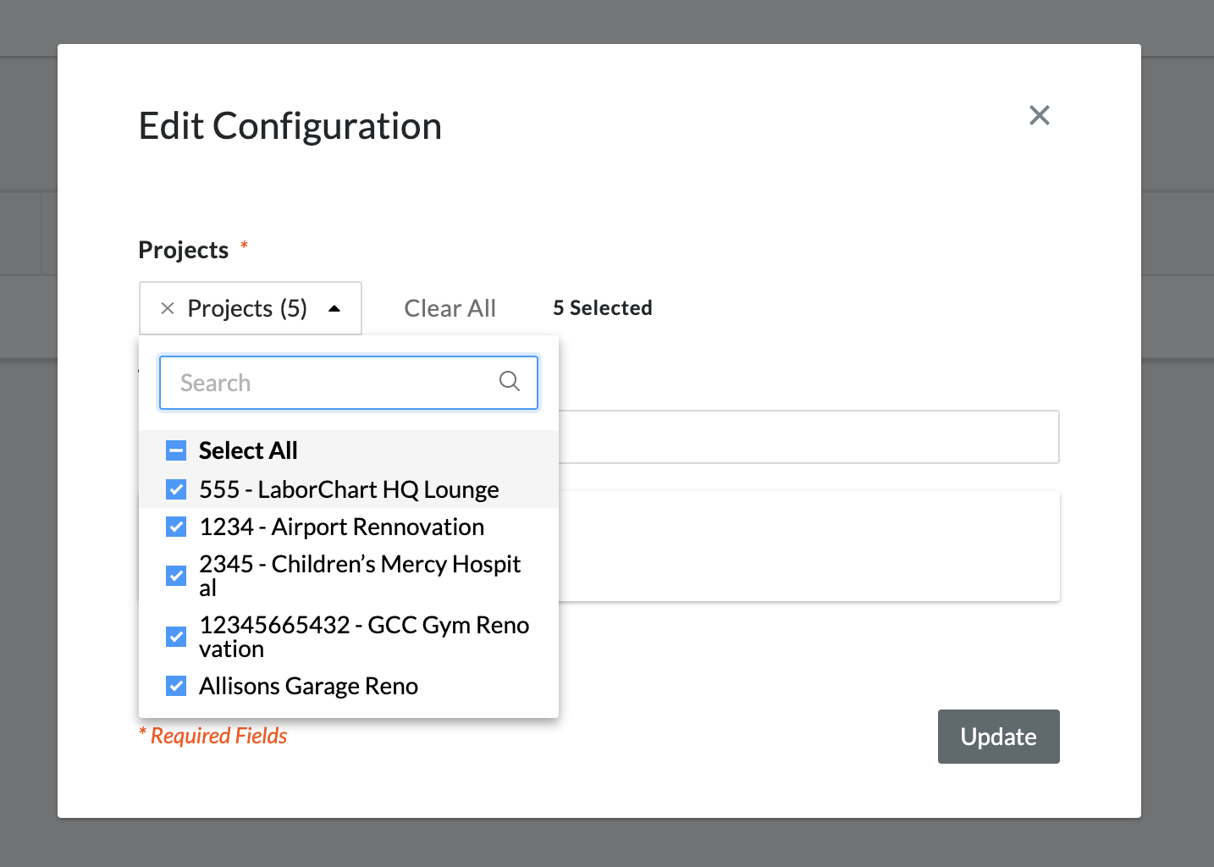Click the 1234 - Airport Rennovation option text
Screen dimensions: 1214x867
point(341,527)
